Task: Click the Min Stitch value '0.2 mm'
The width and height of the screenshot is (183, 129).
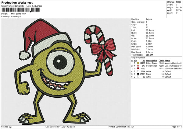Action: [149, 49]
